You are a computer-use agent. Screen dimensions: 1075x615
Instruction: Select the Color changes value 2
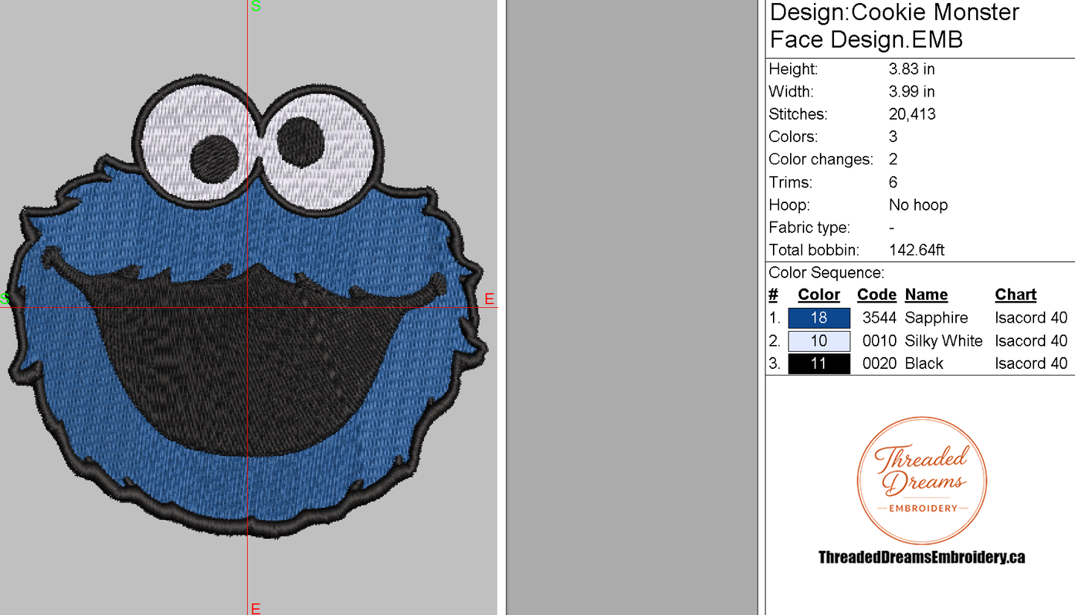tap(893, 160)
